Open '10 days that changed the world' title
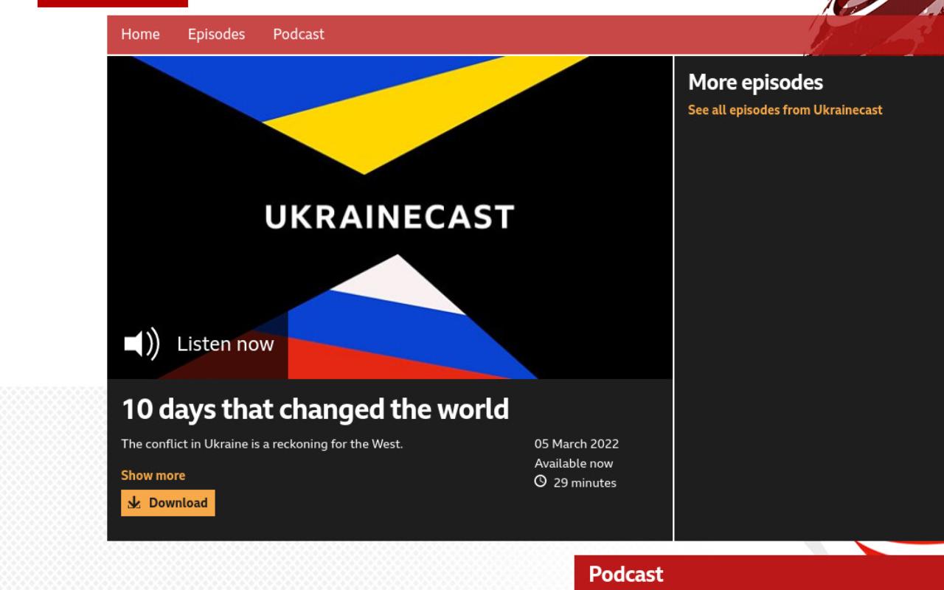The height and width of the screenshot is (590, 944). click(315, 409)
